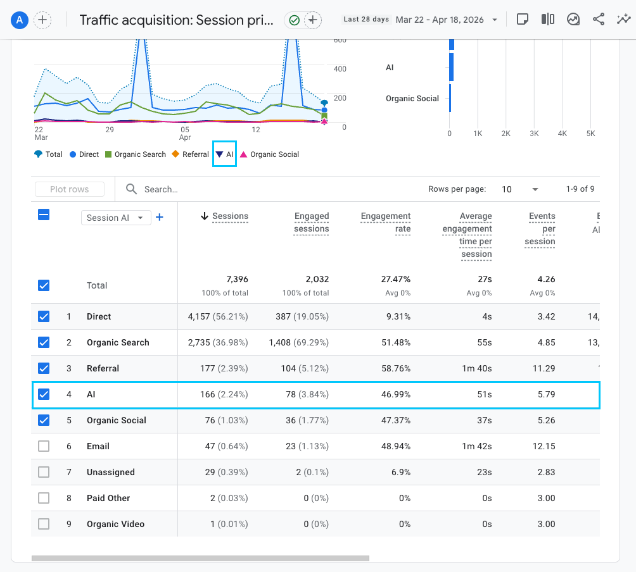Open the Session AI dimension dropdown
This screenshot has width=636, height=572.
(115, 218)
